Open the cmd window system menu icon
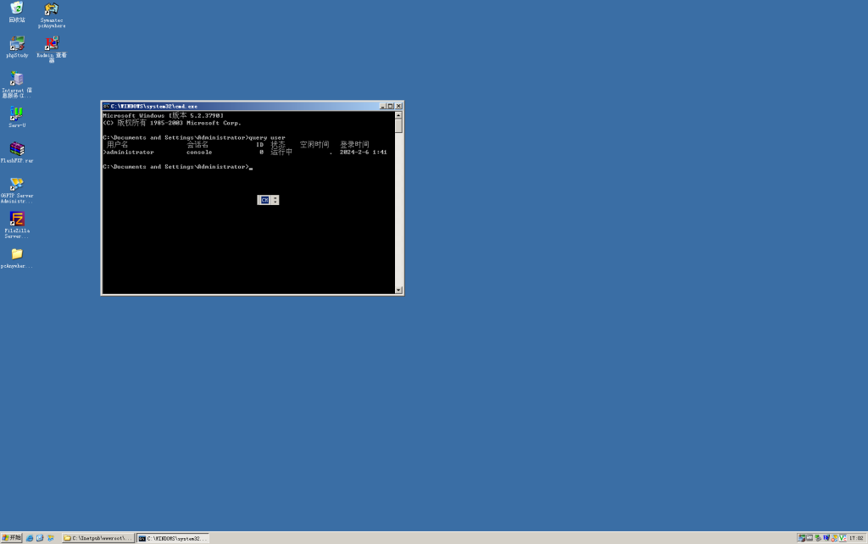Image resolution: width=868 pixels, height=544 pixels. [107, 106]
